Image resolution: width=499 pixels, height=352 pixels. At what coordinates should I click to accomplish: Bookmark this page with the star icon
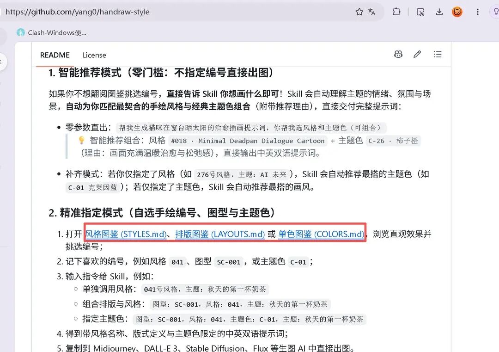[x=359, y=12]
